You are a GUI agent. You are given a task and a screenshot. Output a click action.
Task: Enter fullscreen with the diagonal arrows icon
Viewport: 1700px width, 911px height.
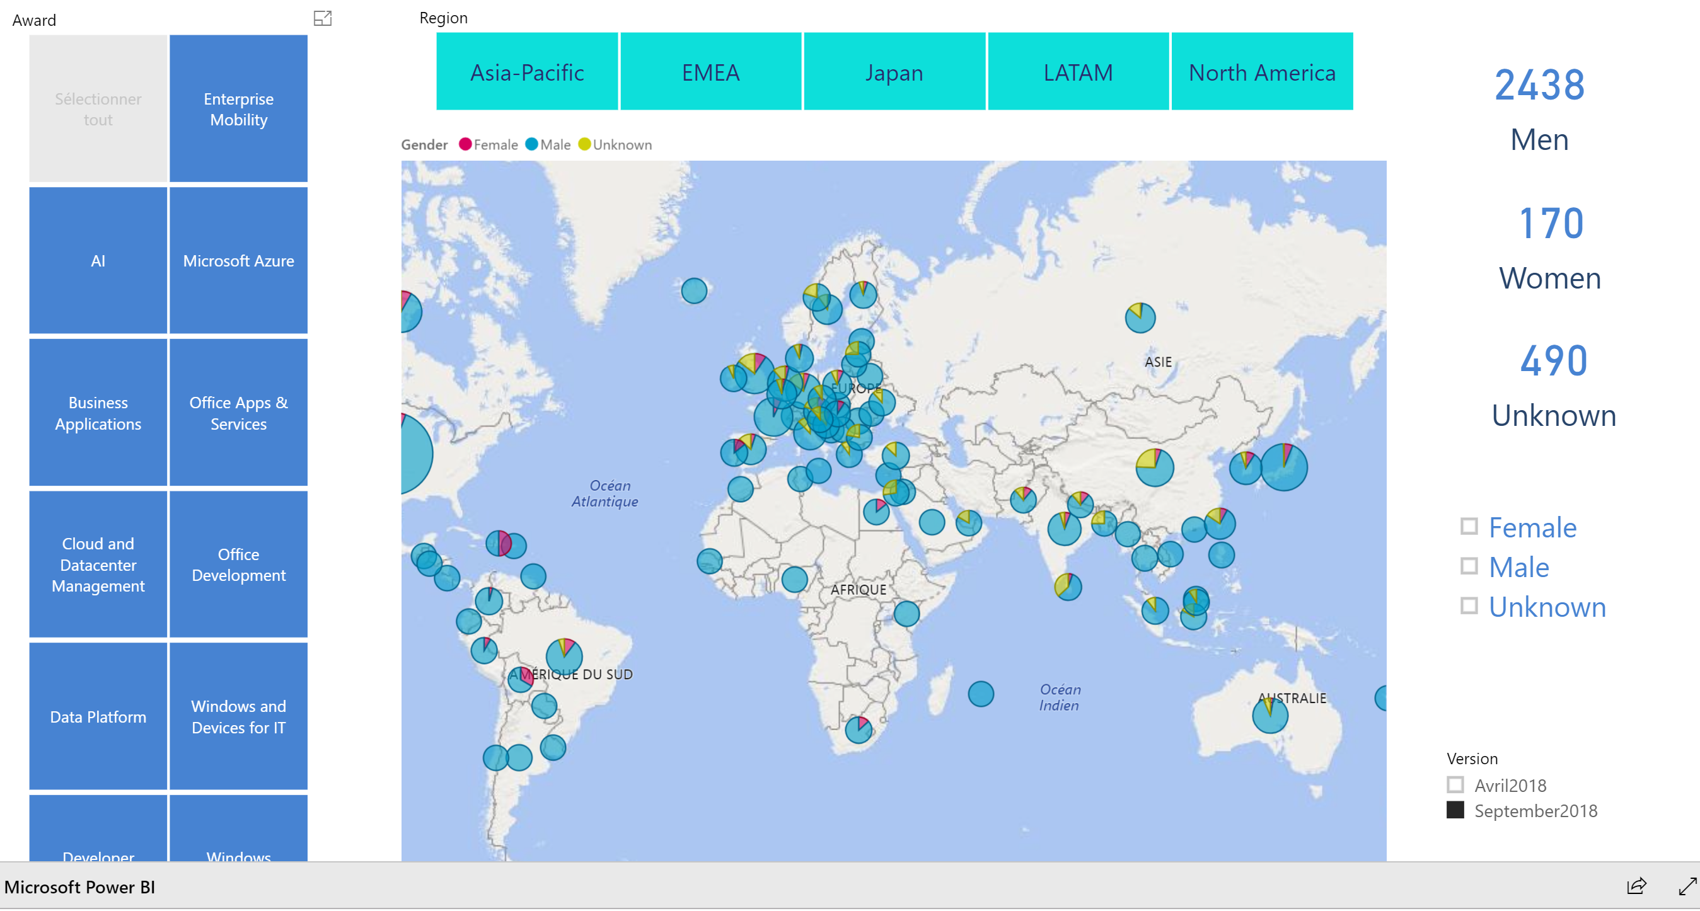tap(1687, 886)
